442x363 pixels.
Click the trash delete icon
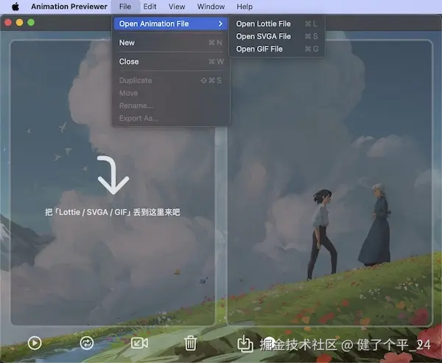coord(191,343)
